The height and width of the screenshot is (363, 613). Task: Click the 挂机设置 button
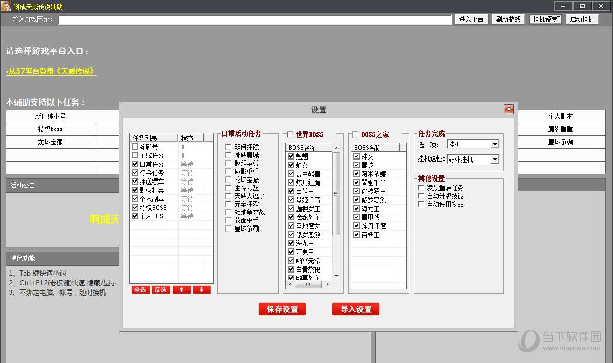tap(545, 19)
